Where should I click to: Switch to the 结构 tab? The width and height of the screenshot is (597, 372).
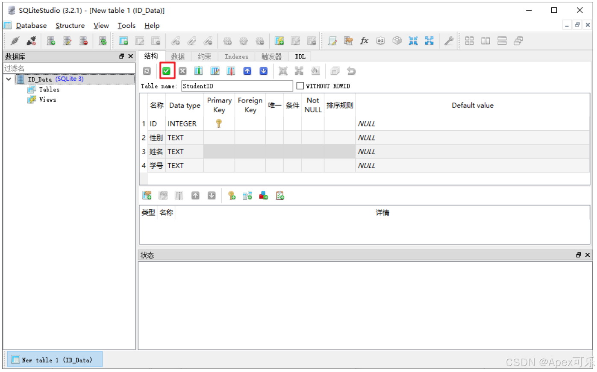click(x=151, y=56)
